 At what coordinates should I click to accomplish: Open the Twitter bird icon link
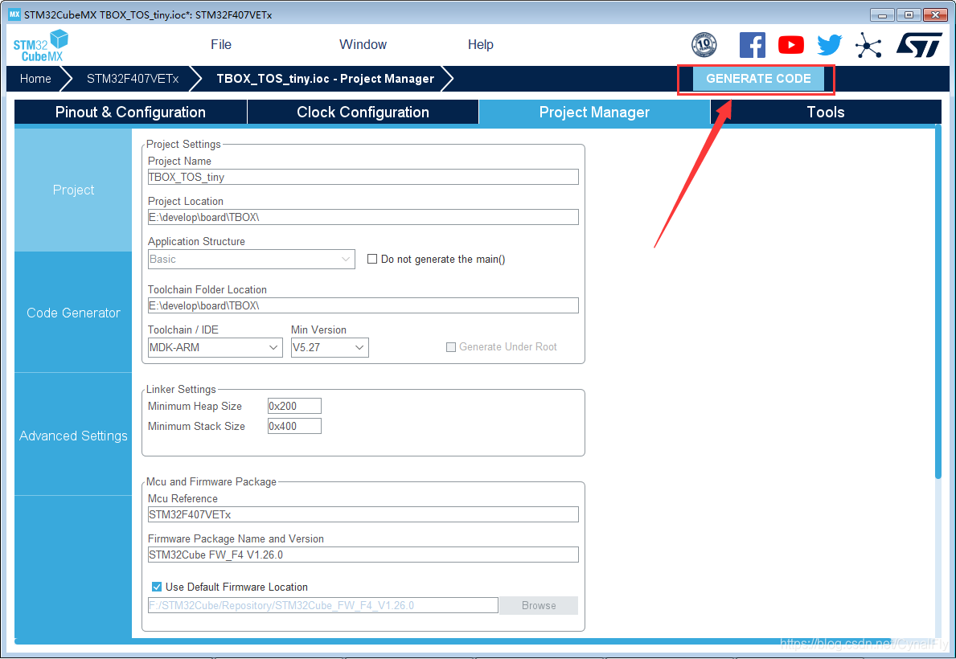click(829, 45)
